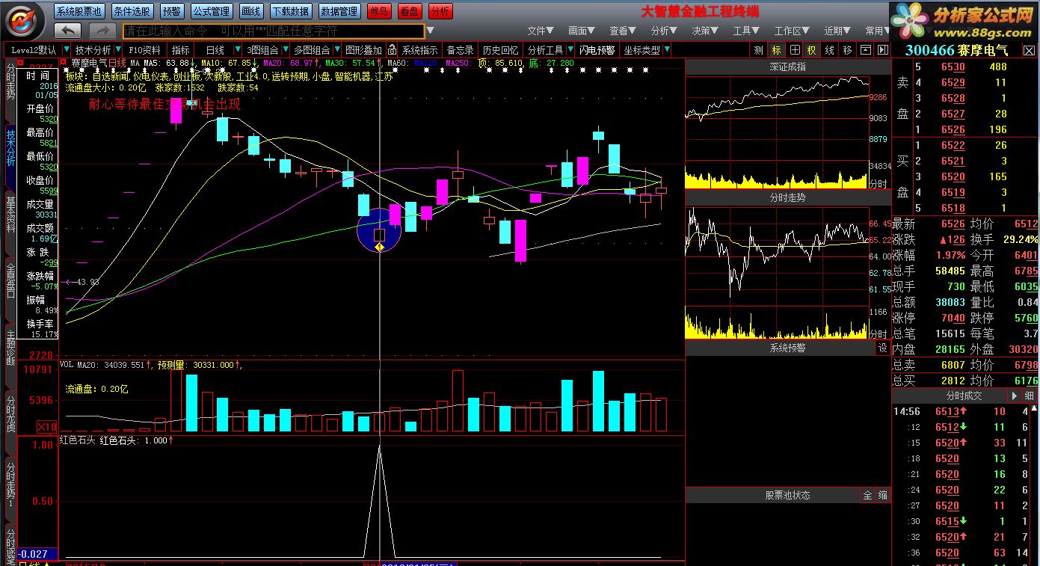The image size is (1040, 566).
Task: Click the red 分析 button
Action: [440, 11]
